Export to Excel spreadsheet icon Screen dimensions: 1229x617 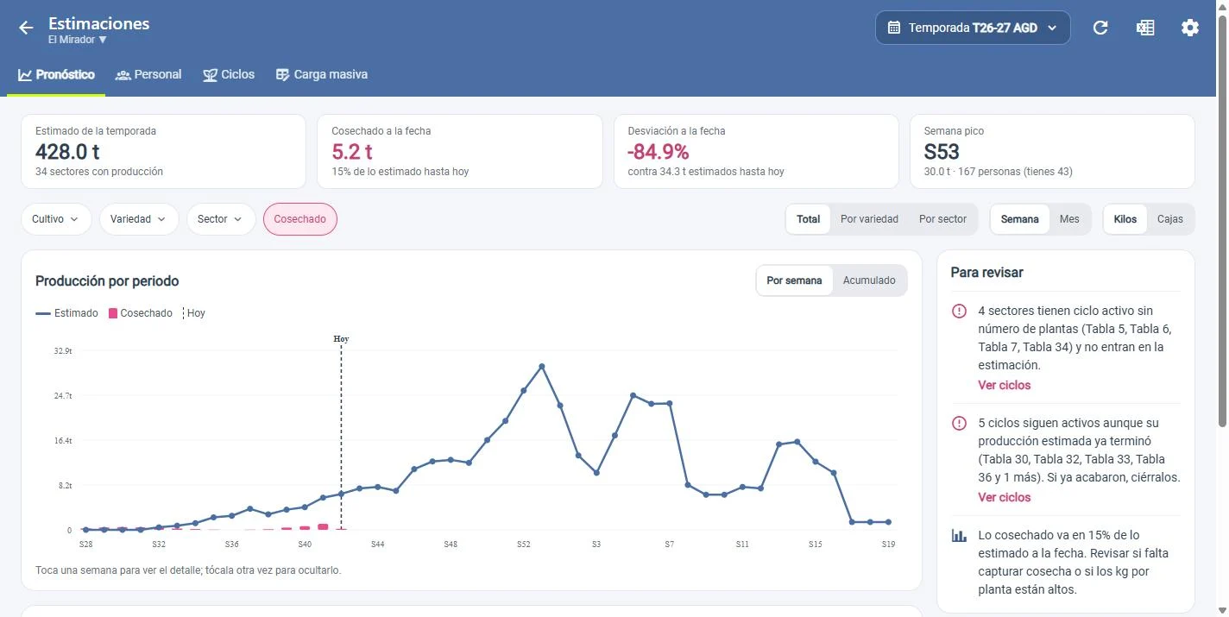coord(1145,28)
